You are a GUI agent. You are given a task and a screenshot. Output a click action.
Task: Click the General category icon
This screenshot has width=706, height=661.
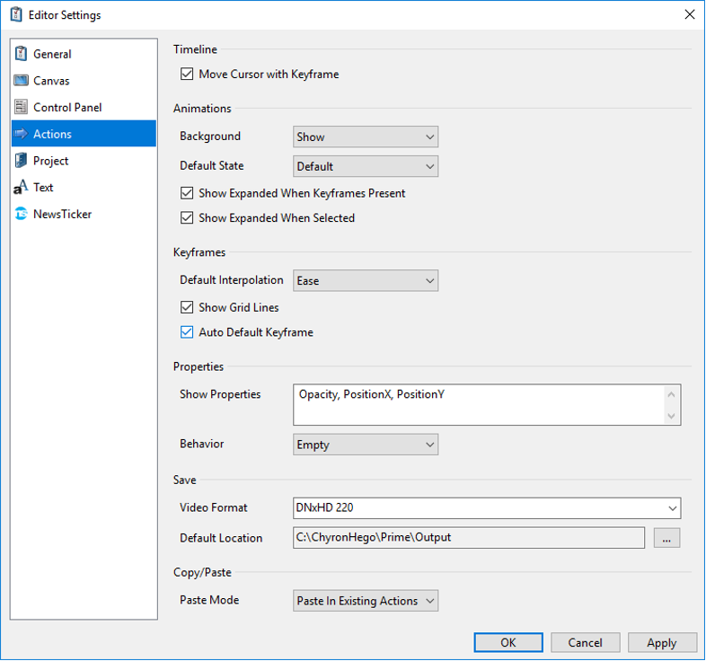pyautogui.click(x=21, y=54)
